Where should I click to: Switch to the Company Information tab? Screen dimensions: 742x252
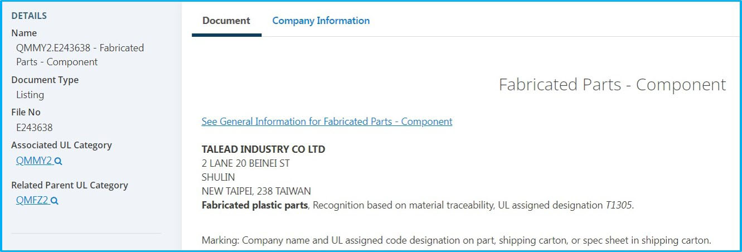[x=321, y=21]
